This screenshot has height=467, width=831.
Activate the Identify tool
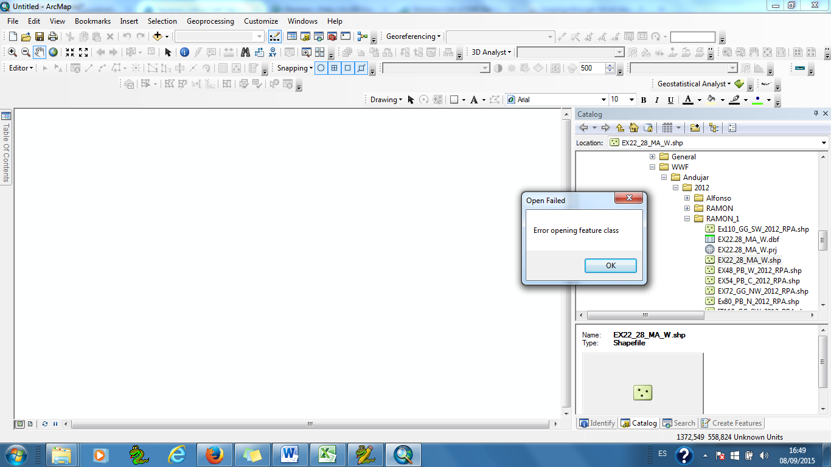coord(184,52)
